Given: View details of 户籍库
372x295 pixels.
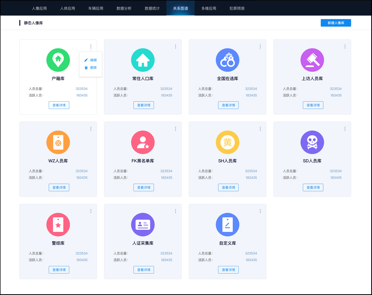Looking at the screenshot, I should 59,105.
